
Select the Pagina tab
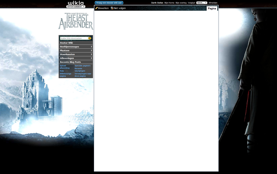(212, 9)
